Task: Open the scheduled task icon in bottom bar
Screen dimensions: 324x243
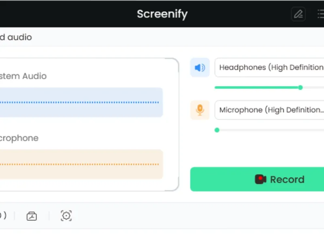Action: (32, 216)
